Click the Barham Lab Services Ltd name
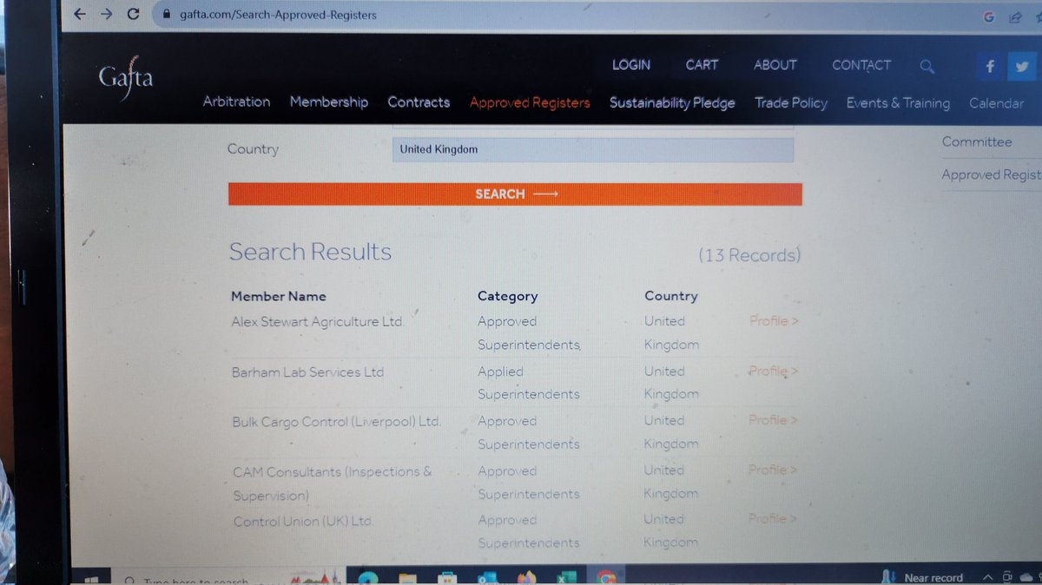The image size is (1042, 585). click(x=307, y=372)
